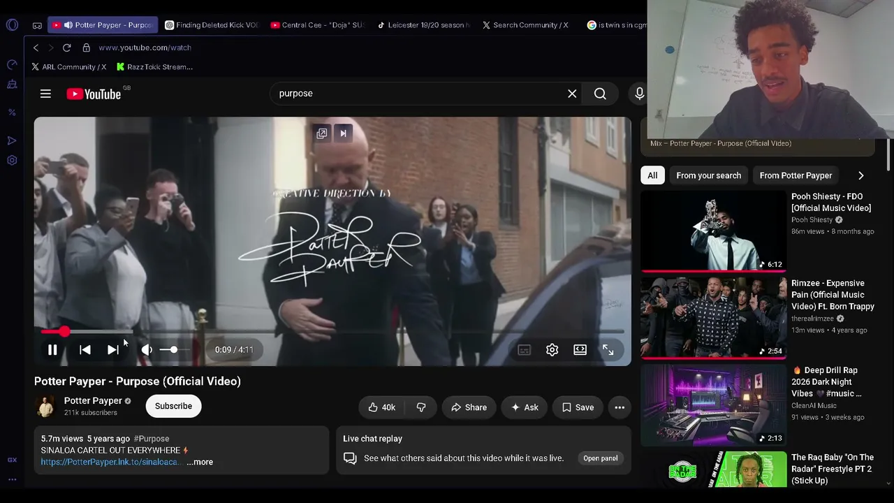Share the Potter Payper video

pyautogui.click(x=469, y=407)
